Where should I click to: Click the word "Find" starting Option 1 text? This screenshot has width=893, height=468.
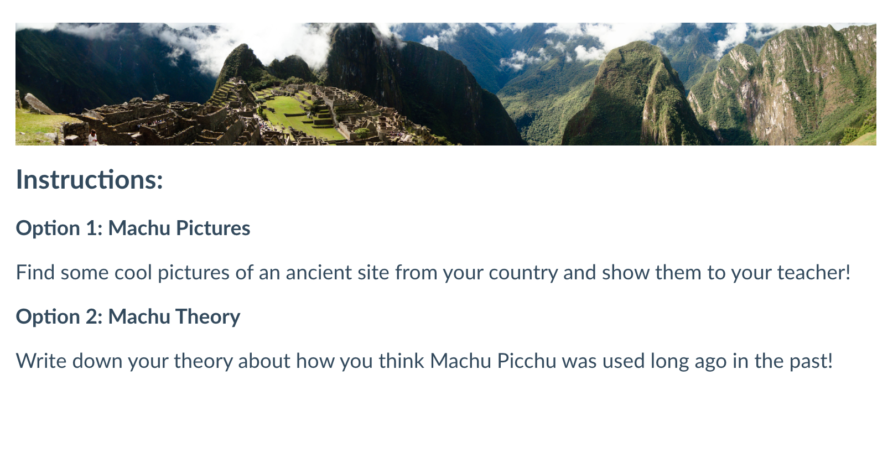pos(35,273)
